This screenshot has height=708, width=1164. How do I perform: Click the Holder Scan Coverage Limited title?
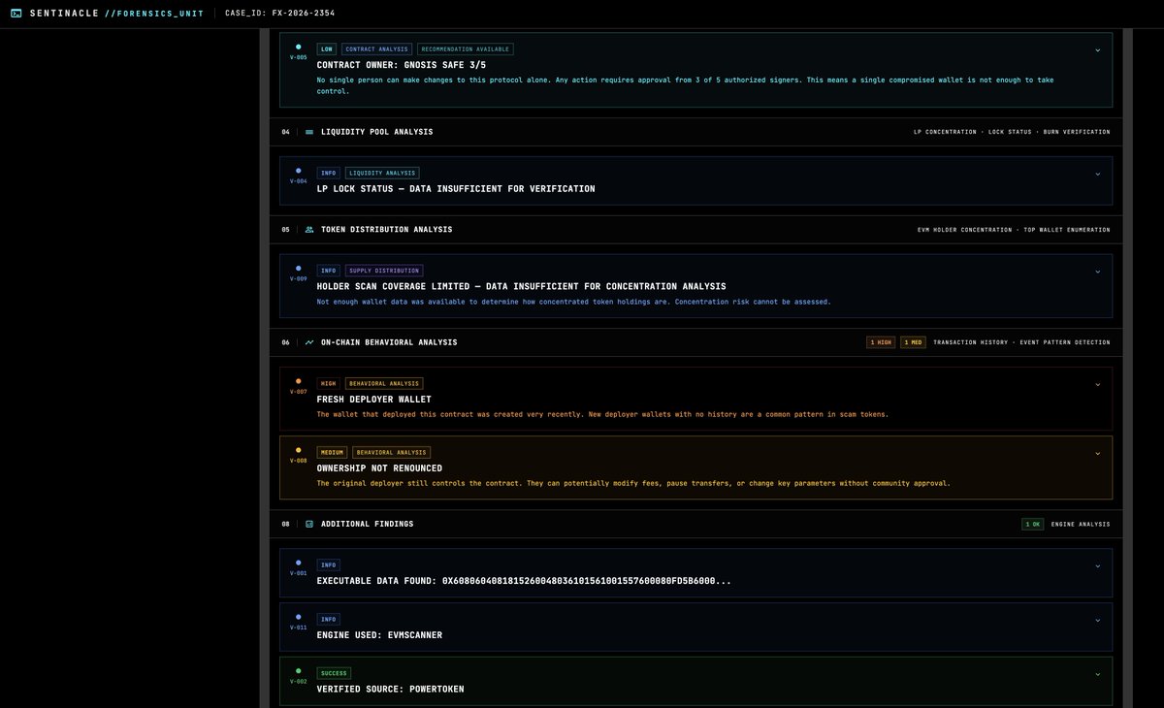521,287
